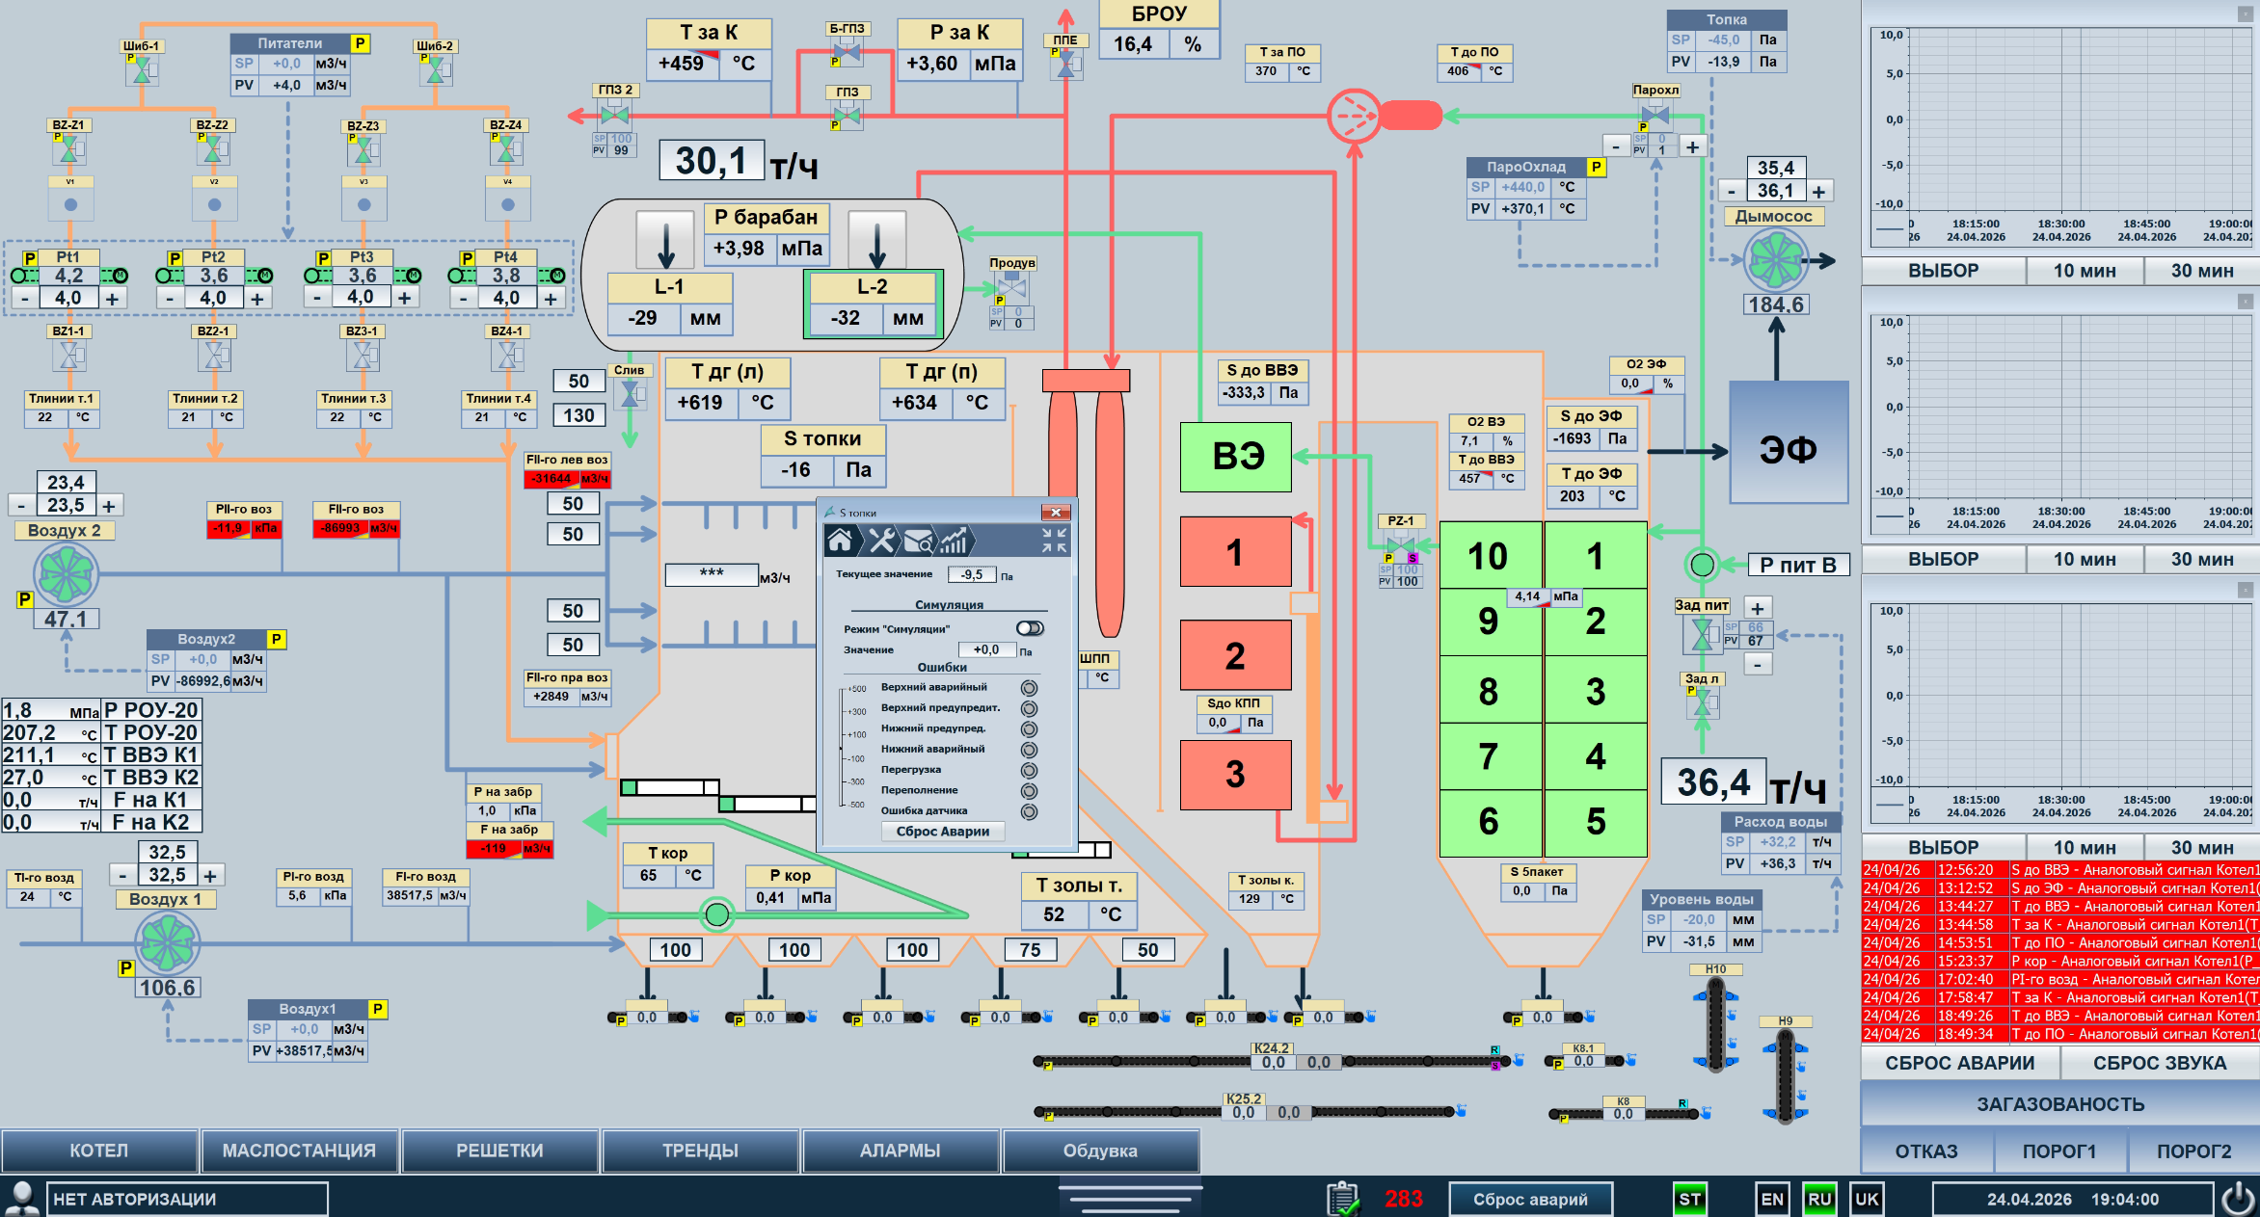Toggle the yellow P mode of Pt3 feeder

click(324, 258)
